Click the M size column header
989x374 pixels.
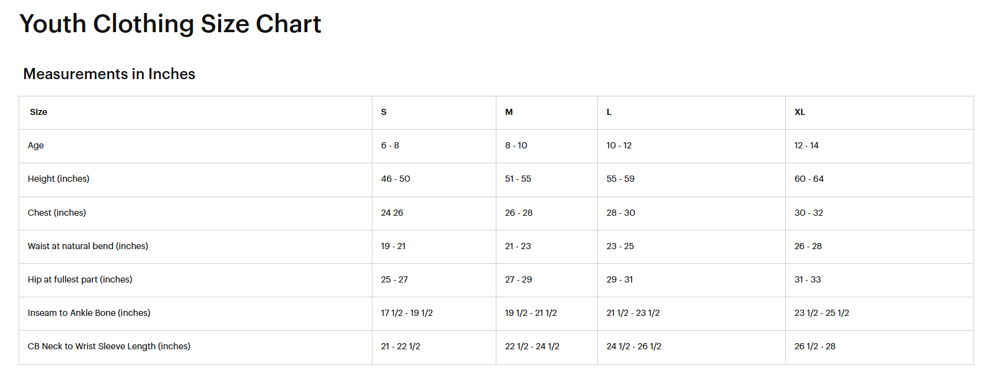point(509,112)
